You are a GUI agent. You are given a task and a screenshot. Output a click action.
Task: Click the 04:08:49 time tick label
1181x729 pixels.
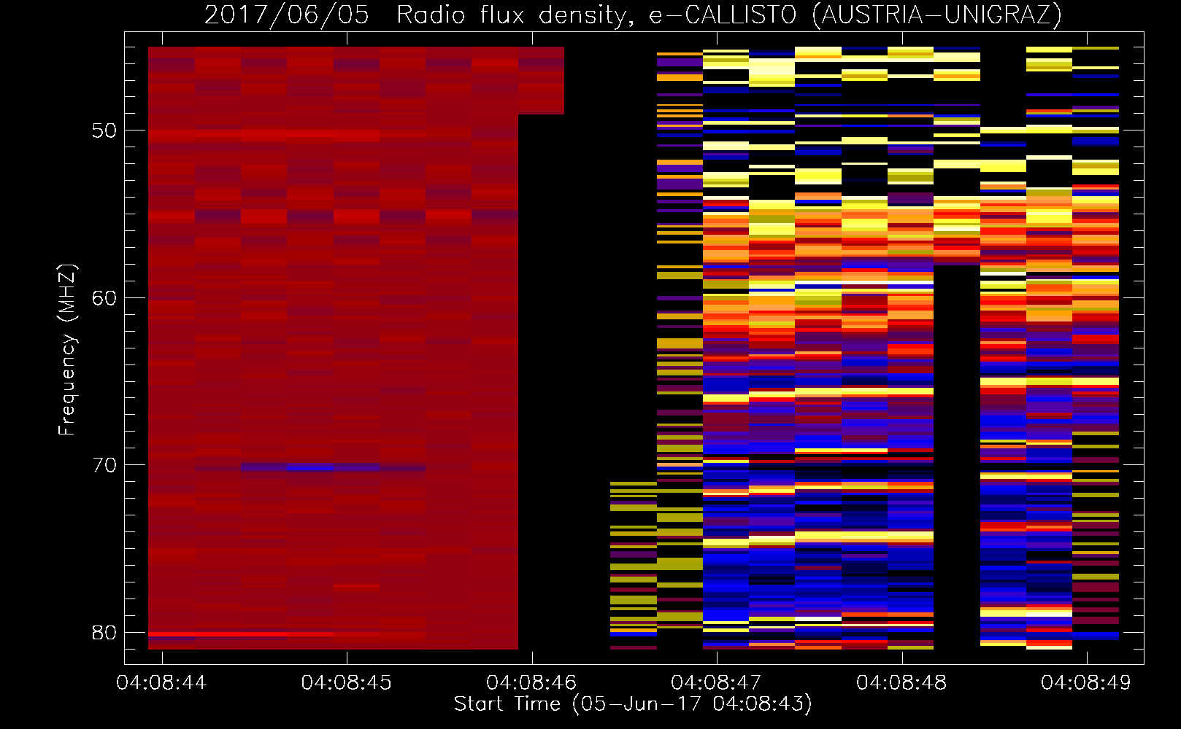click(x=1086, y=682)
